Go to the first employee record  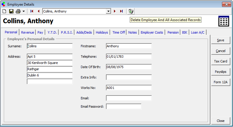[x=32, y=11]
